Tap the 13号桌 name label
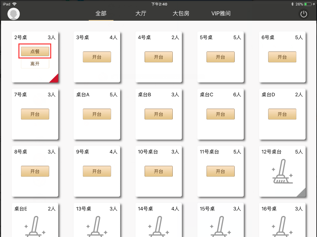 (x=83, y=209)
